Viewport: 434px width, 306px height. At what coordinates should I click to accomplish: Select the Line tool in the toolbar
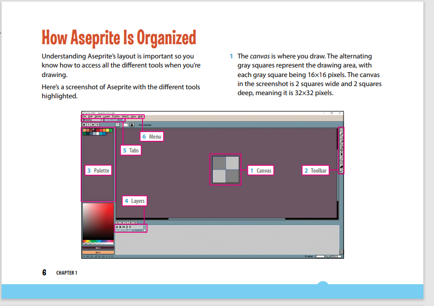coord(341,158)
